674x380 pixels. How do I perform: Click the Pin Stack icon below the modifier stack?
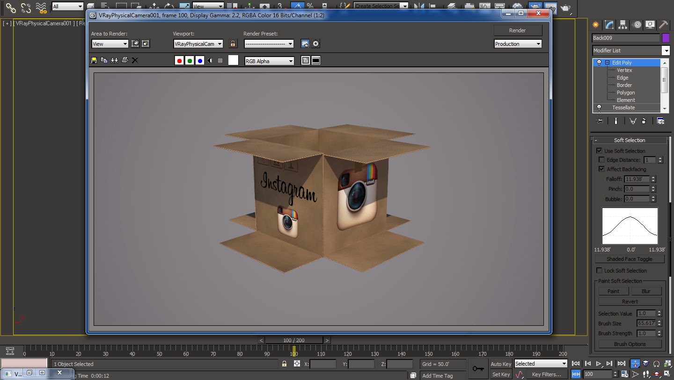click(599, 121)
